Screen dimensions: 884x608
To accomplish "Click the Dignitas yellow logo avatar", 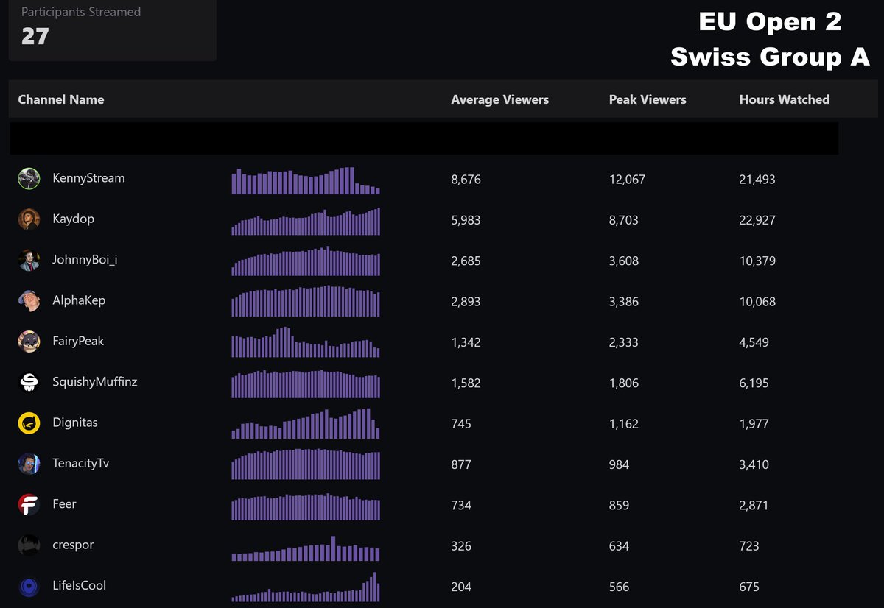I will tap(29, 423).
